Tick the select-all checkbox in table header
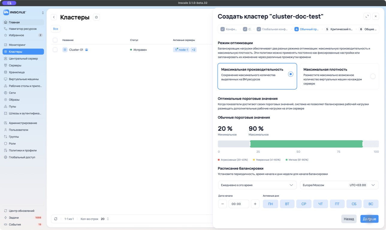 55,40
